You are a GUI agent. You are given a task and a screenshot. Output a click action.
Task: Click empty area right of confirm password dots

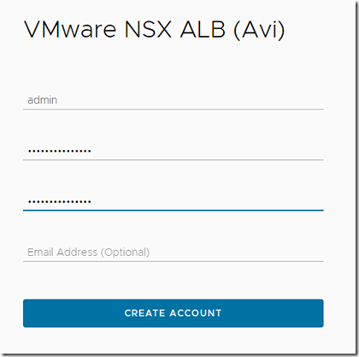208,202
